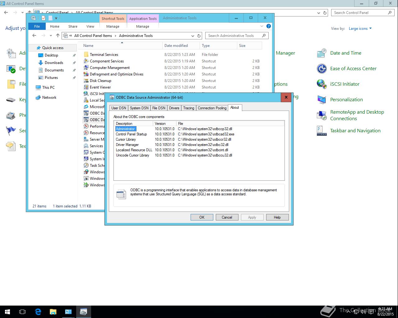This screenshot has height=318, width=398.
Task: Select the Localized Resource DLL row
Action: (199, 150)
